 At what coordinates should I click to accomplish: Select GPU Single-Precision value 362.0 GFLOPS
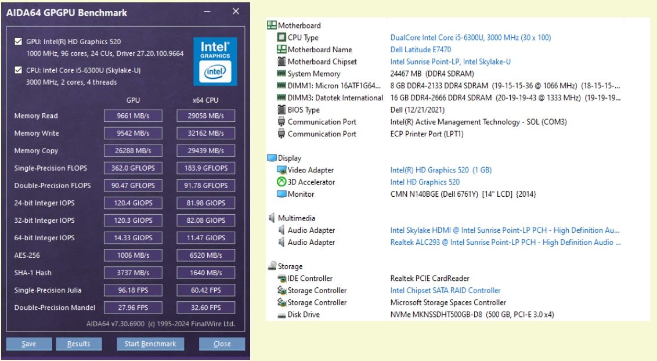[x=133, y=168]
